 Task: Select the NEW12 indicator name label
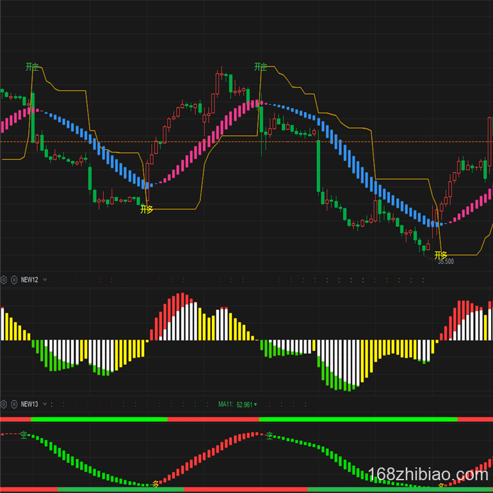30,280
